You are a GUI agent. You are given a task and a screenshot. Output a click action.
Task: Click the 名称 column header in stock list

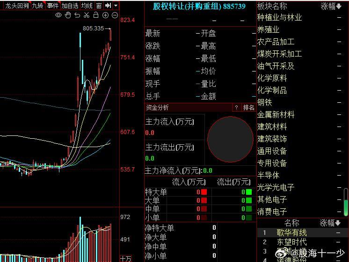tap(291, 223)
